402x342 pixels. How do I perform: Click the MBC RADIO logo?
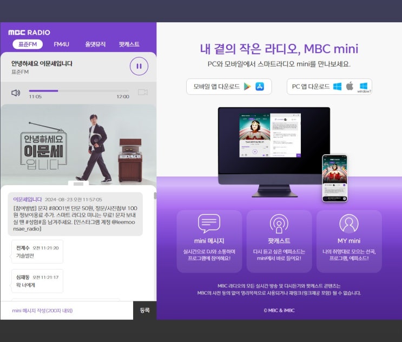point(29,32)
